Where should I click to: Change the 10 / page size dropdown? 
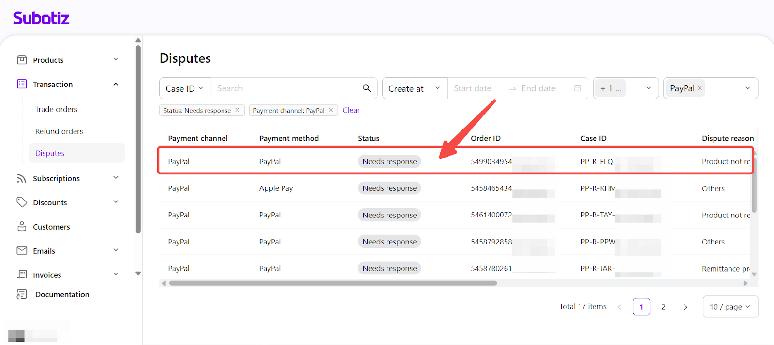729,307
